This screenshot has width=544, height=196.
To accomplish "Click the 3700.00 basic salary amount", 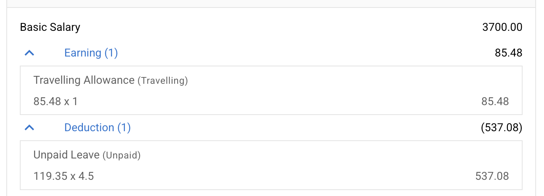I will pyautogui.click(x=502, y=27).
